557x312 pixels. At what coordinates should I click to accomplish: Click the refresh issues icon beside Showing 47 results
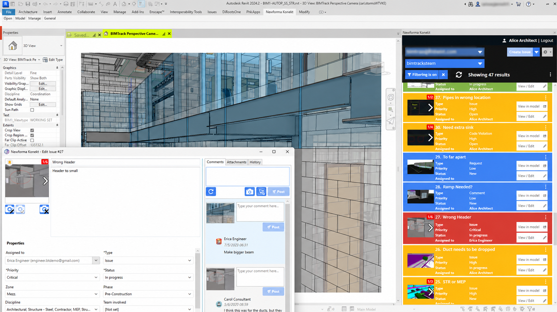(x=459, y=75)
